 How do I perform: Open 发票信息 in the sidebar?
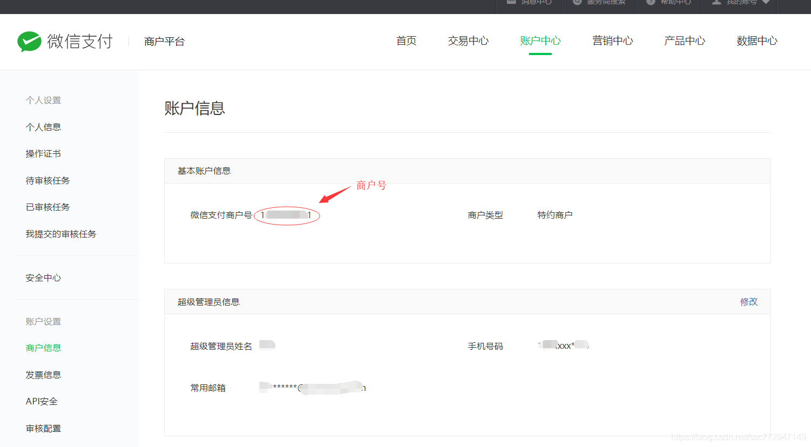[x=43, y=375]
